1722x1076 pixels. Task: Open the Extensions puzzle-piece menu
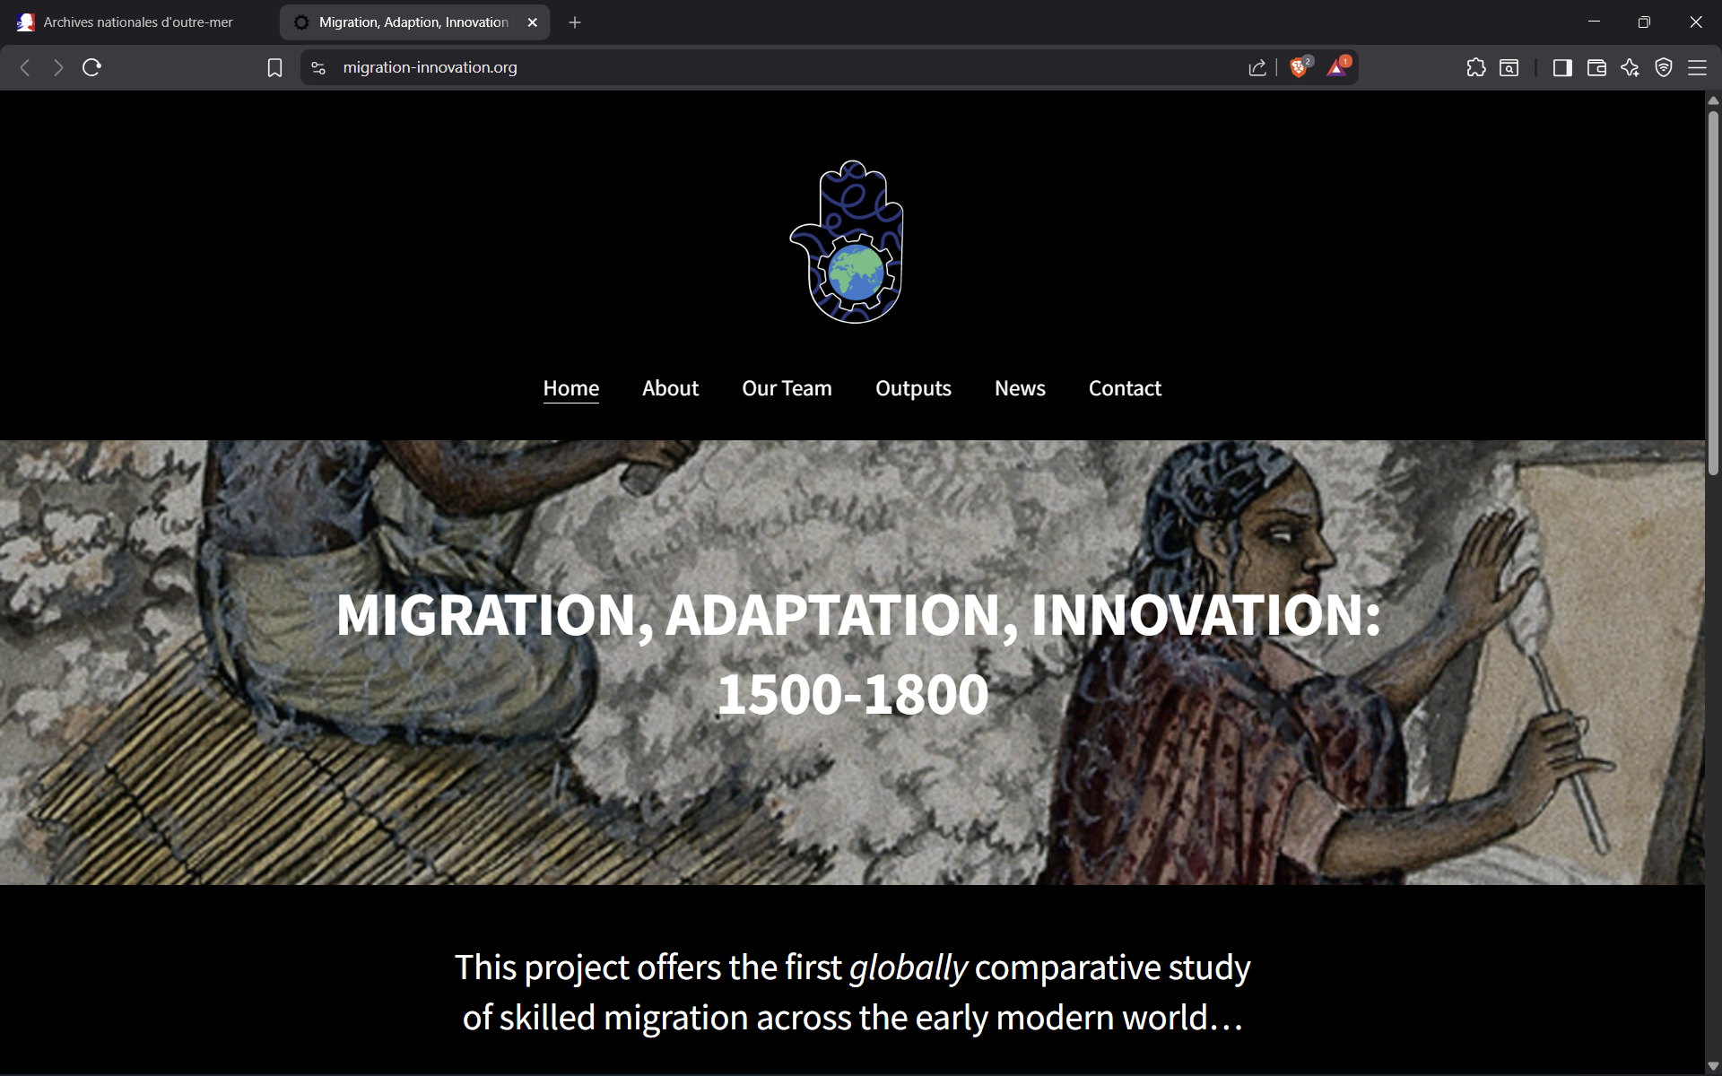click(1476, 67)
